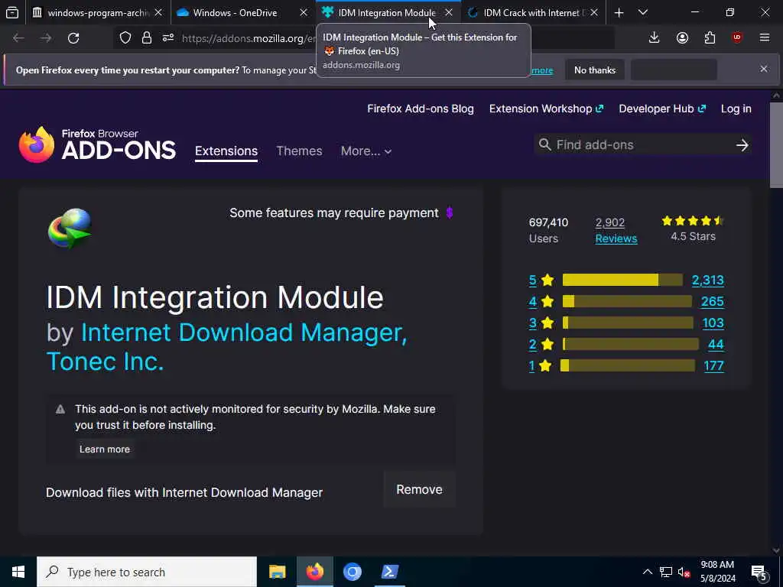This screenshot has width=783, height=587.
Task: Click Log in
Action: tap(736, 109)
